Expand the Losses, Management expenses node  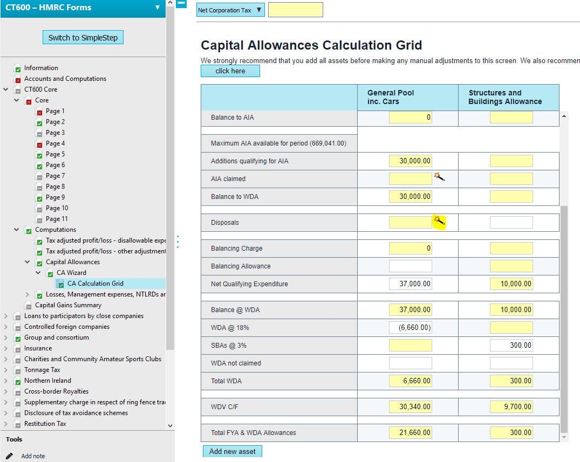pos(28,294)
